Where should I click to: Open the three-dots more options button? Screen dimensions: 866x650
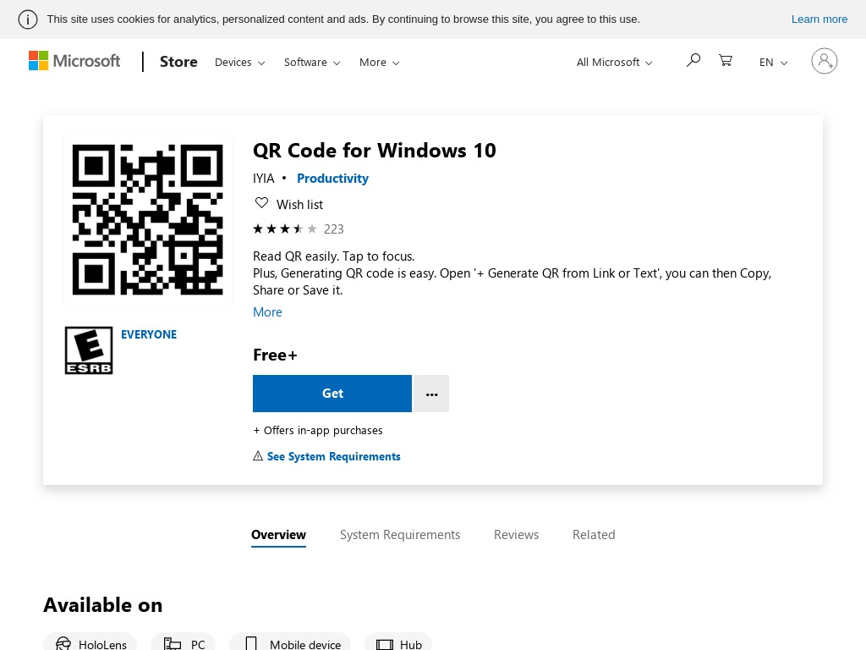[431, 393]
